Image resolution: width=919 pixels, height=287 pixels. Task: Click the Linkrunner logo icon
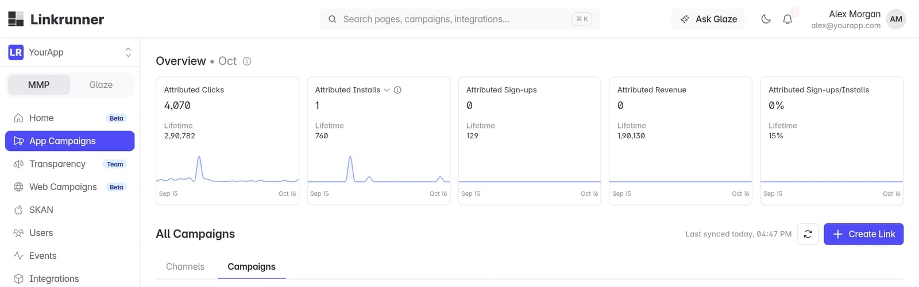(16, 19)
